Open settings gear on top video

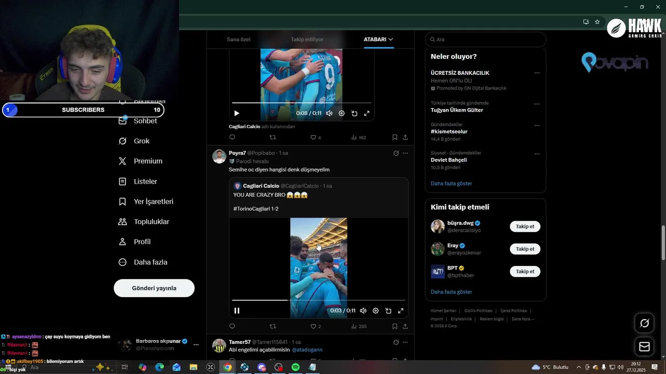342,113
